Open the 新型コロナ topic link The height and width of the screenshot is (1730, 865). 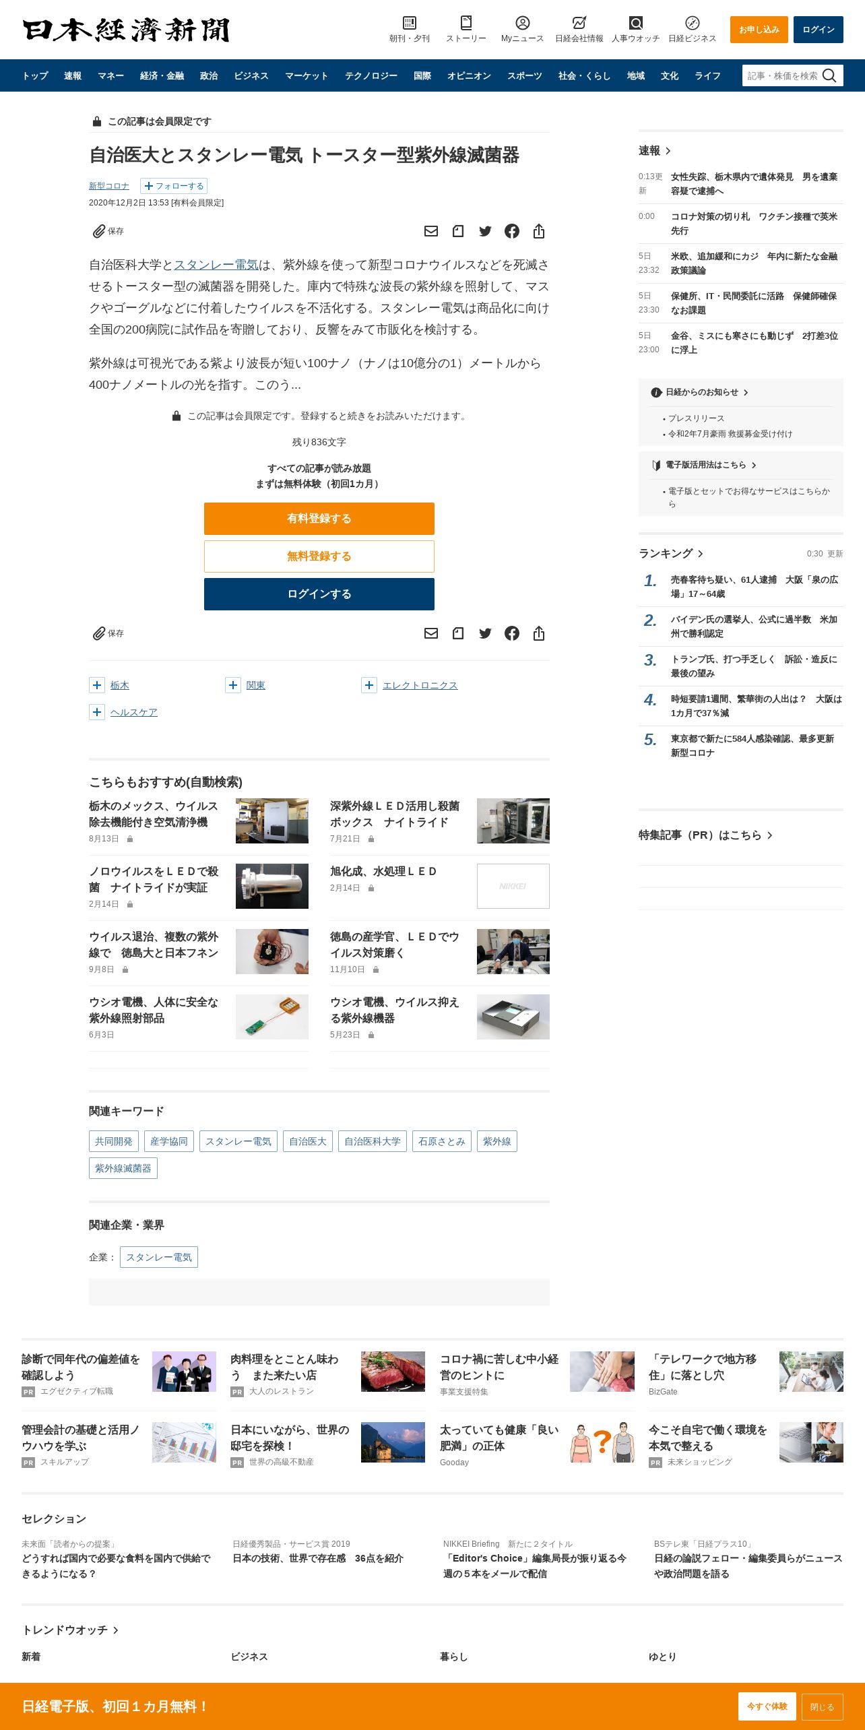coord(109,186)
